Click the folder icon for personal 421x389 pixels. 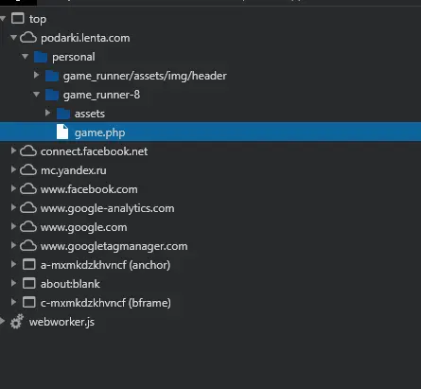click(41, 57)
